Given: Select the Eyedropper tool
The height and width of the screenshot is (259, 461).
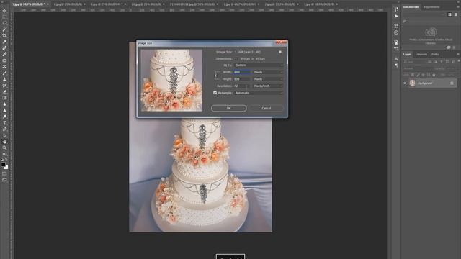Looking at the screenshot, I should pos(4,42).
